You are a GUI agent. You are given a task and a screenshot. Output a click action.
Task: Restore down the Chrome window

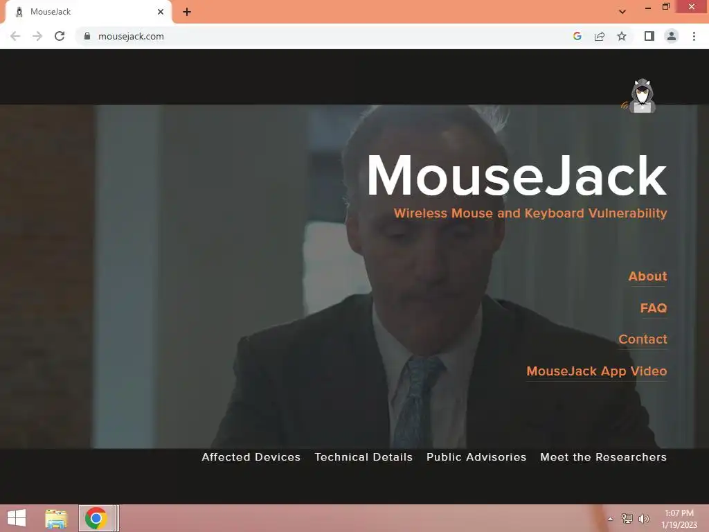666,7
